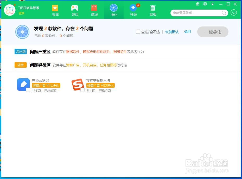Screen dimensions: 242x179
Task: Click the 轻微 orange tag
Action: [x=21, y=65]
